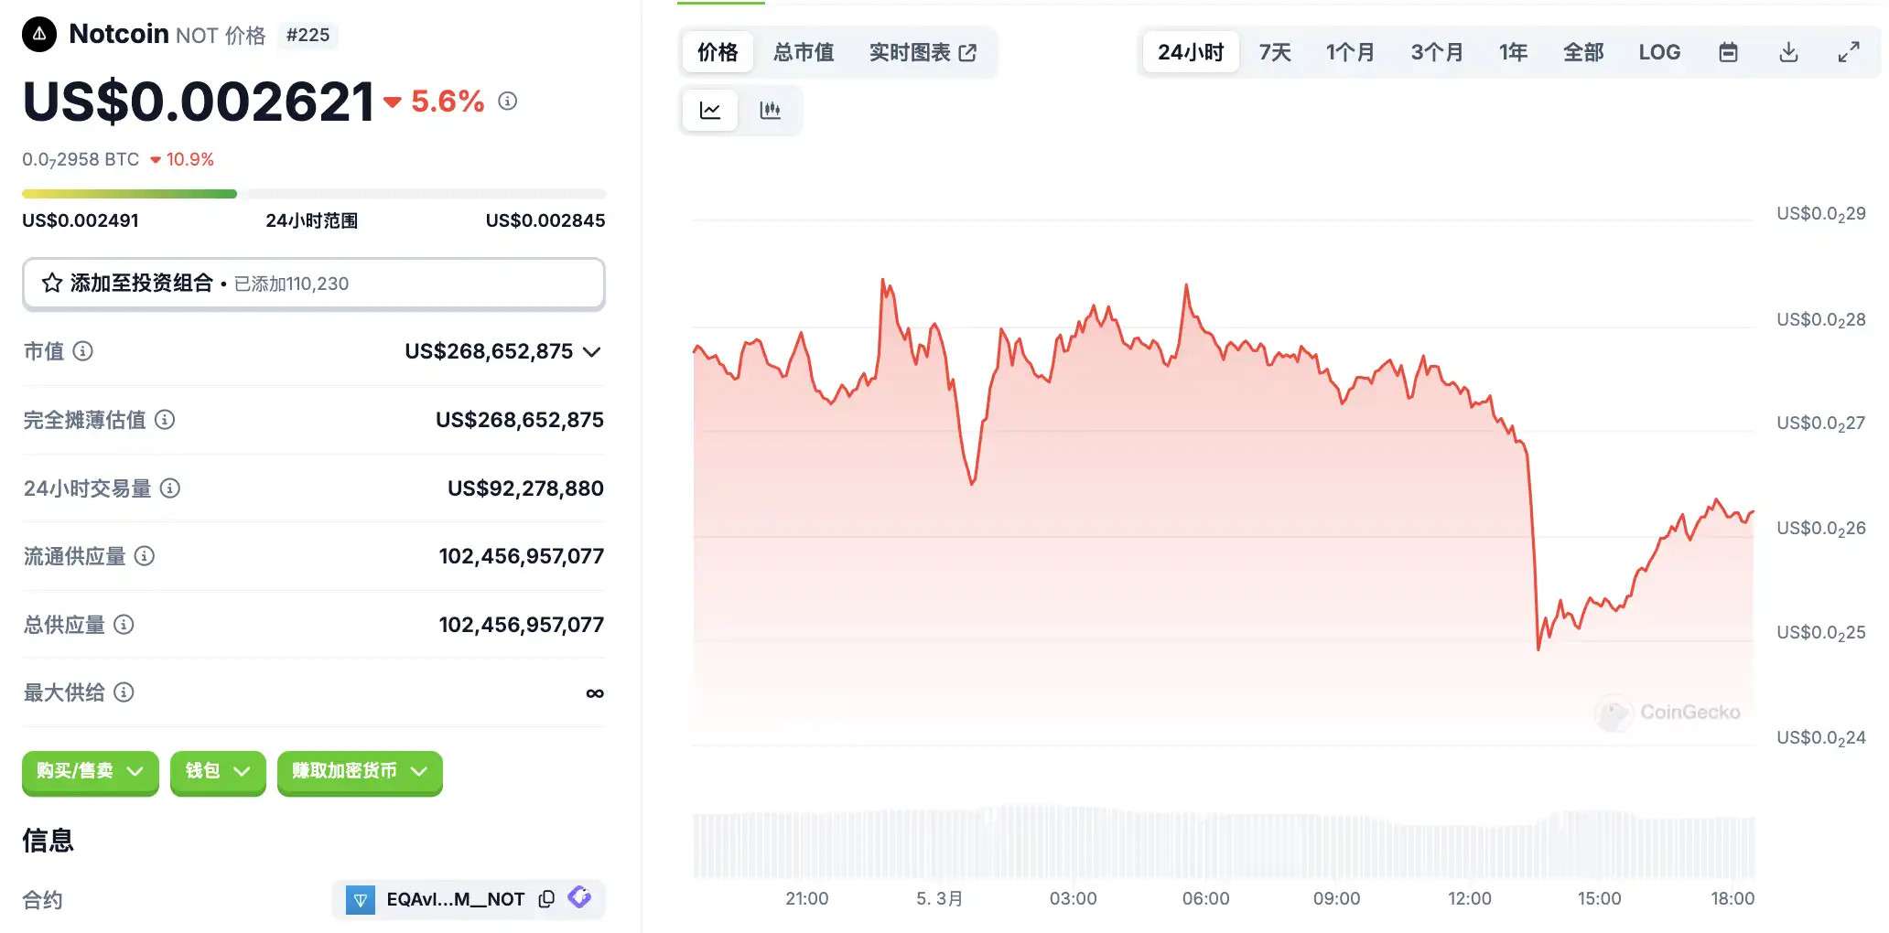The height and width of the screenshot is (933, 1889).
Task: Click the TON chain icon in contract
Action: pos(361,900)
